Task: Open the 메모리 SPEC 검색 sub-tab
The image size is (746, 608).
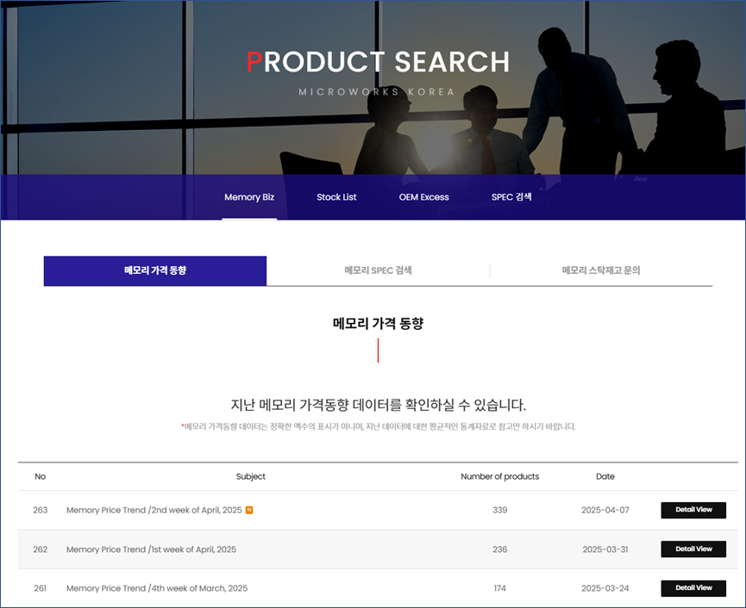Action: pyautogui.click(x=378, y=270)
